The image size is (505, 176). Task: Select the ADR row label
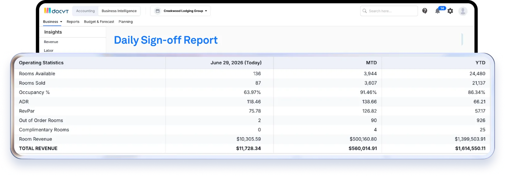tap(24, 102)
